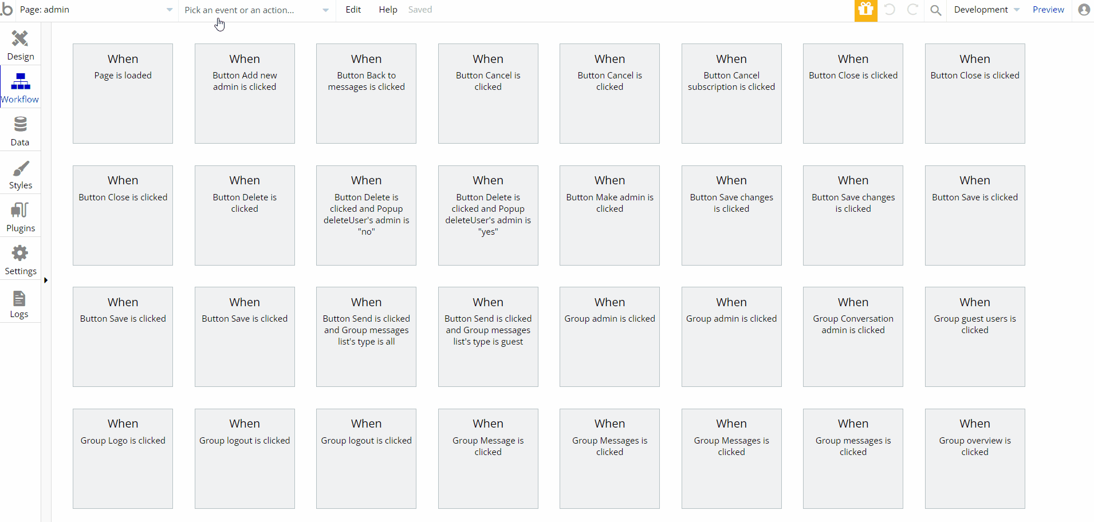View the Logs tab
1094x522 pixels.
pos(20,302)
